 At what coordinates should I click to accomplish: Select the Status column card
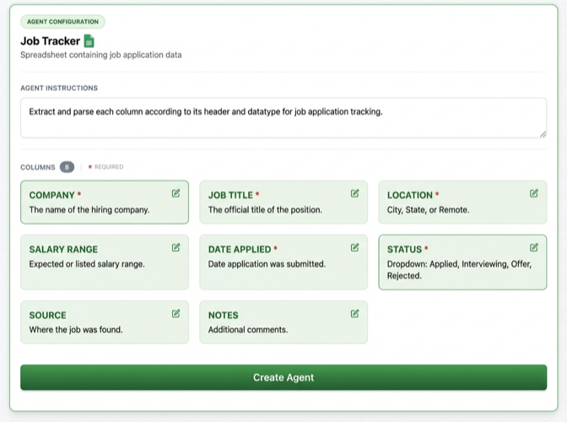(462, 262)
